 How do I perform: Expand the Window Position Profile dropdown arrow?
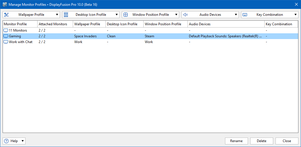pos(176,15)
